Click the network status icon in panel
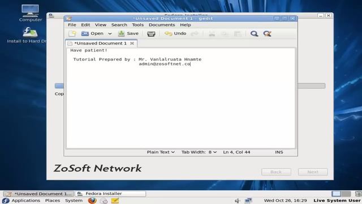The width and height of the screenshot is (362, 204). tap(248, 201)
